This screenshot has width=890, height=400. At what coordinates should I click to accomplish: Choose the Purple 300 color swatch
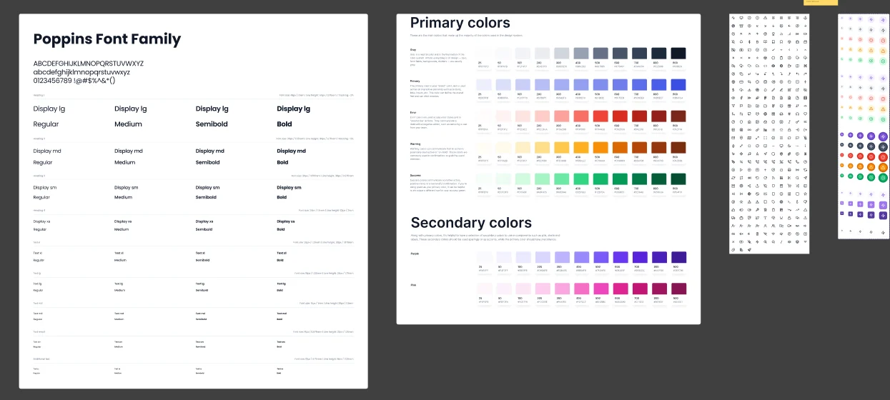point(562,256)
